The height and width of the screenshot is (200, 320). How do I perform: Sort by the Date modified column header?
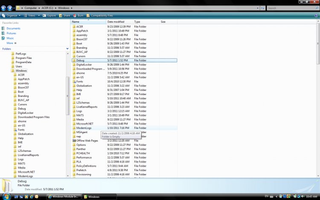[x=119, y=22]
